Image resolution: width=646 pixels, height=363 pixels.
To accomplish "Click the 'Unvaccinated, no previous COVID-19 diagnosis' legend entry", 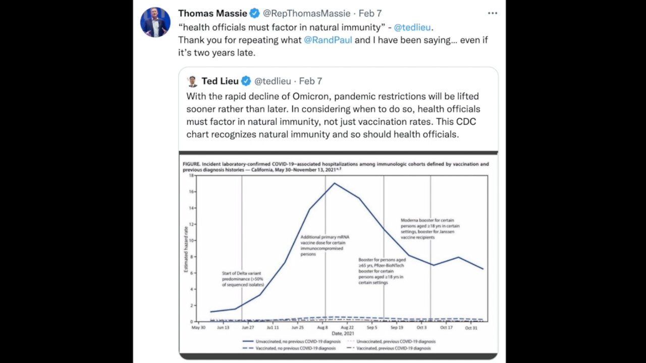I will coord(292,341).
